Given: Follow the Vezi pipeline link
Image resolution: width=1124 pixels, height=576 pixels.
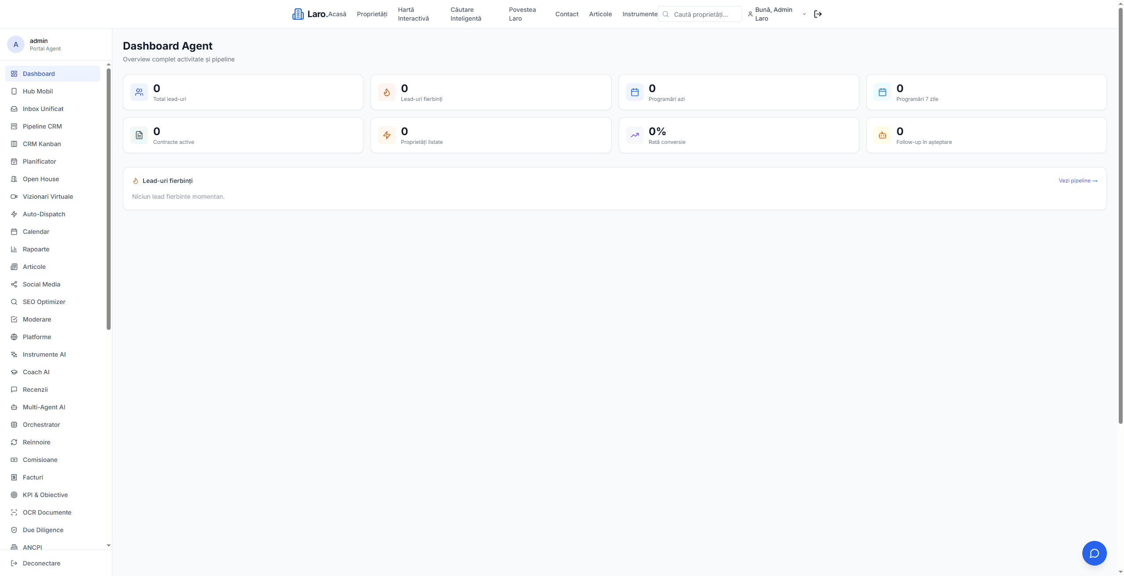Looking at the screenshot, I should (x=1077, y=181).
